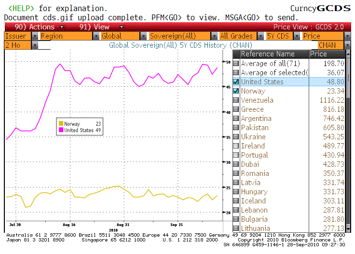Click the Issuer field

tap(18, 36)
